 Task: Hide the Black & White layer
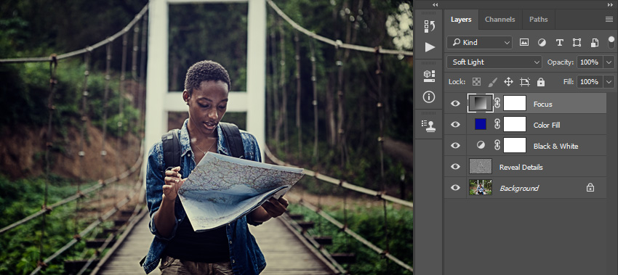coord(455,146)
